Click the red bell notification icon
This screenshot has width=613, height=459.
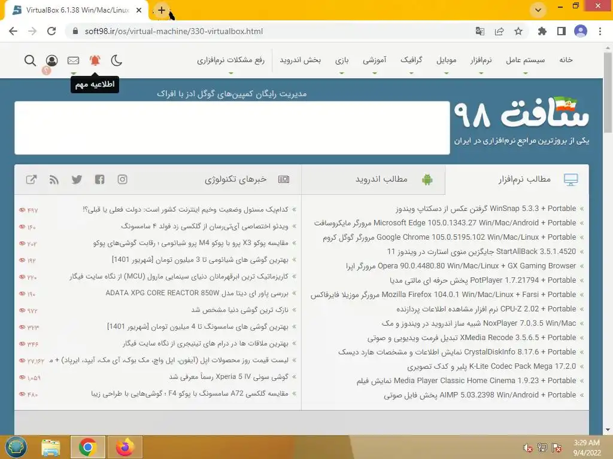click(x=95, y=60)
